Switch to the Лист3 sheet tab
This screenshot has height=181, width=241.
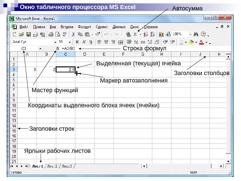tap(67, 166)
